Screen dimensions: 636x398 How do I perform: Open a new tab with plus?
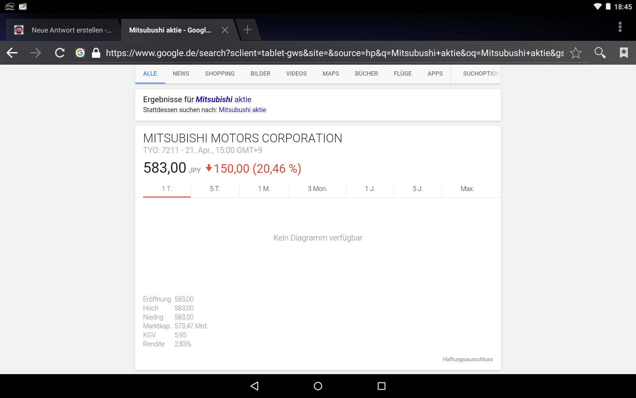coord(247,30)
